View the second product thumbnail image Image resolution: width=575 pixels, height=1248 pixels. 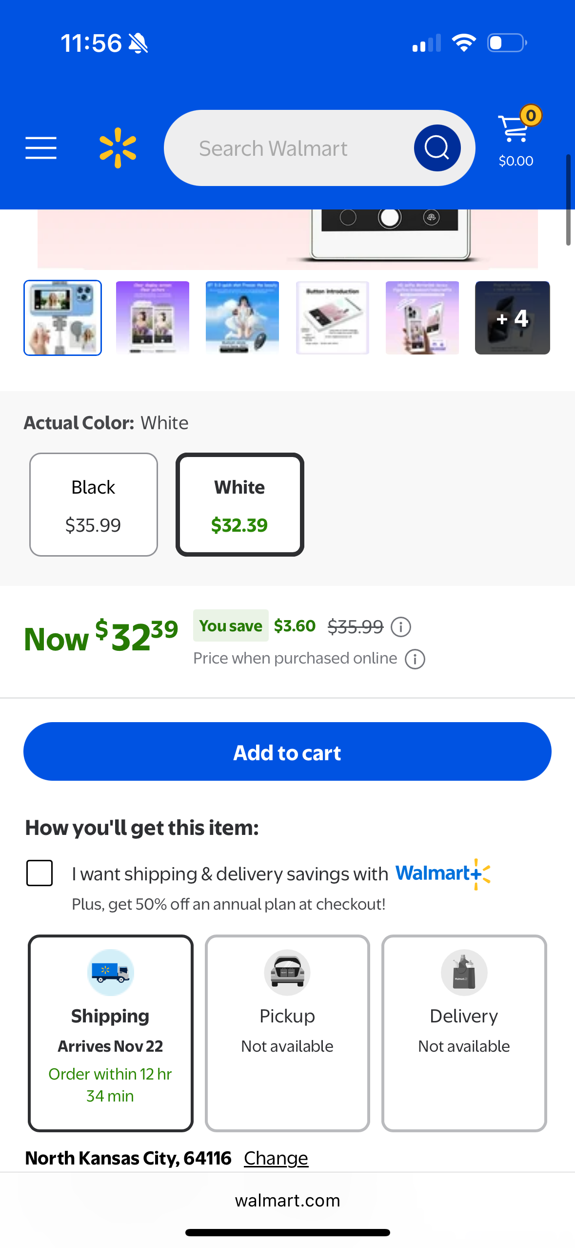point(153,318)
